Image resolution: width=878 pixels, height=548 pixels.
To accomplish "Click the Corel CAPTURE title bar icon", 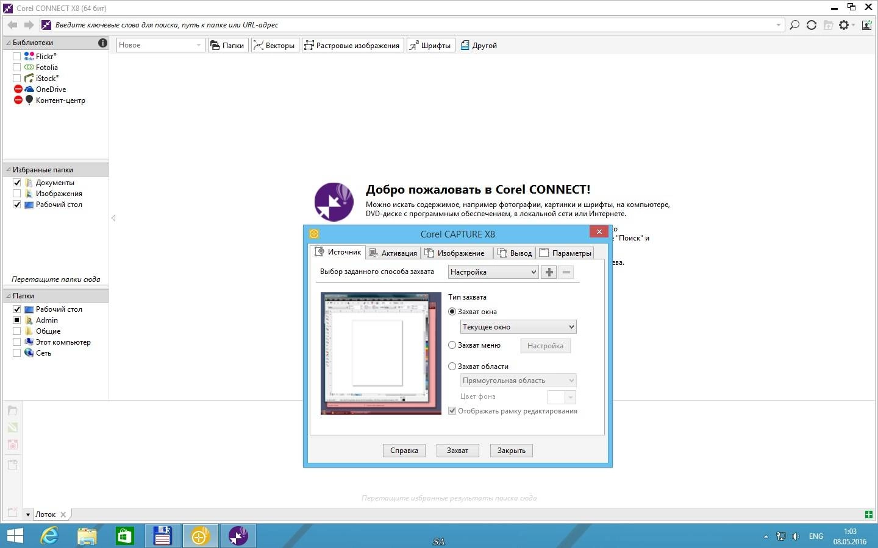I will click(x=314, y=234).
